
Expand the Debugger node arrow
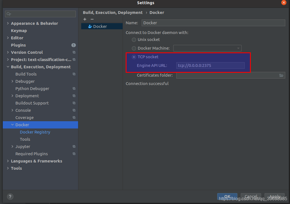[x=12, y=81]
